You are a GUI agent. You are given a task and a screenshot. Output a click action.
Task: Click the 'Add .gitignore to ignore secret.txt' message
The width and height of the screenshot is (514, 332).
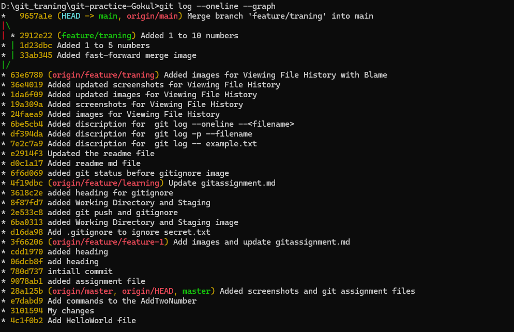[x=129, y=232]
